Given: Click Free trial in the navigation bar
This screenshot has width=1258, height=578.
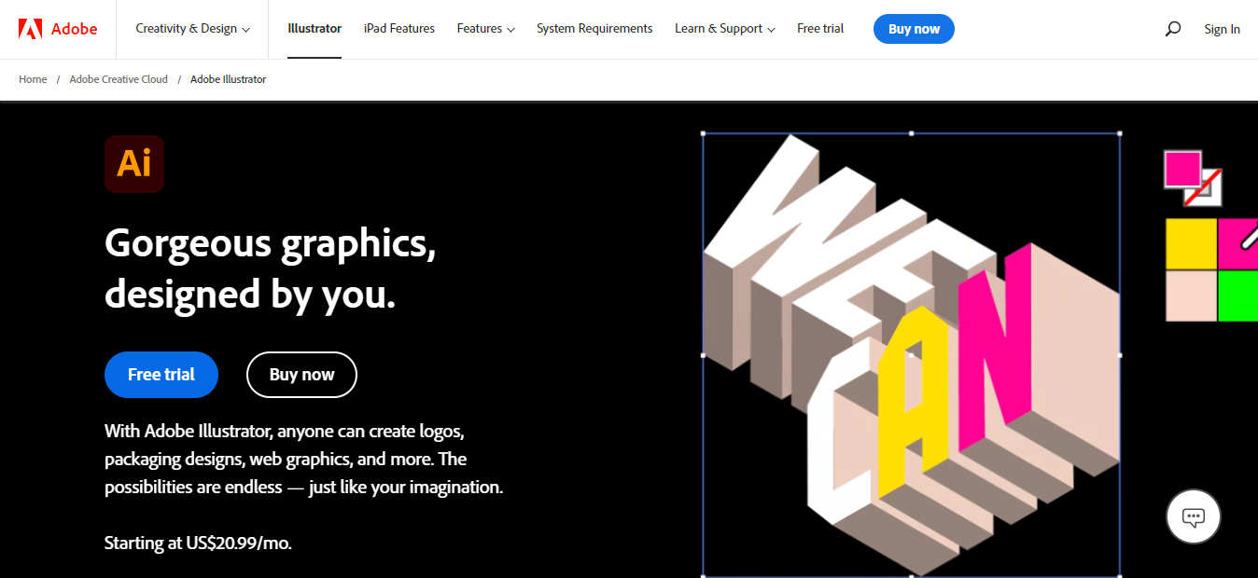Looking at the screenshot, I should coord(820,29).
